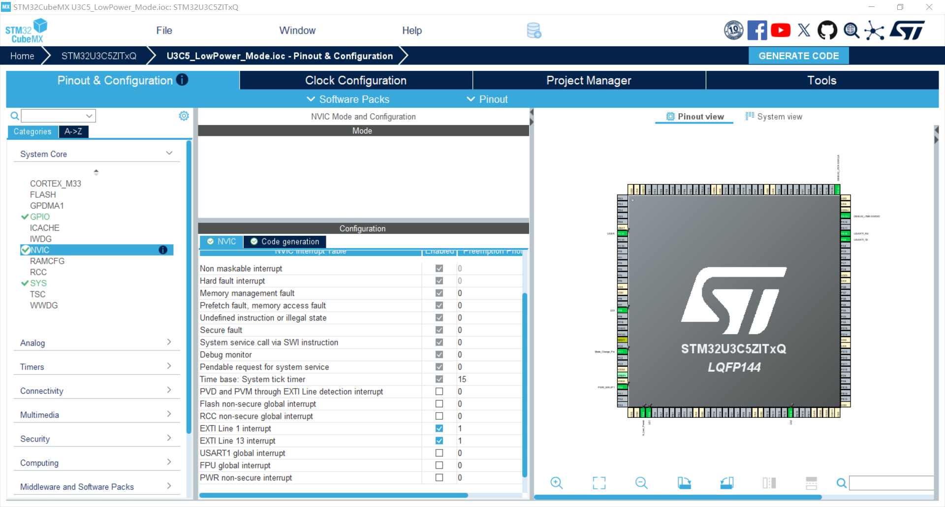The width and height of the screenshot is (945, 507).
Task: Select SYS in System Core list
Action: pos(38,283)
